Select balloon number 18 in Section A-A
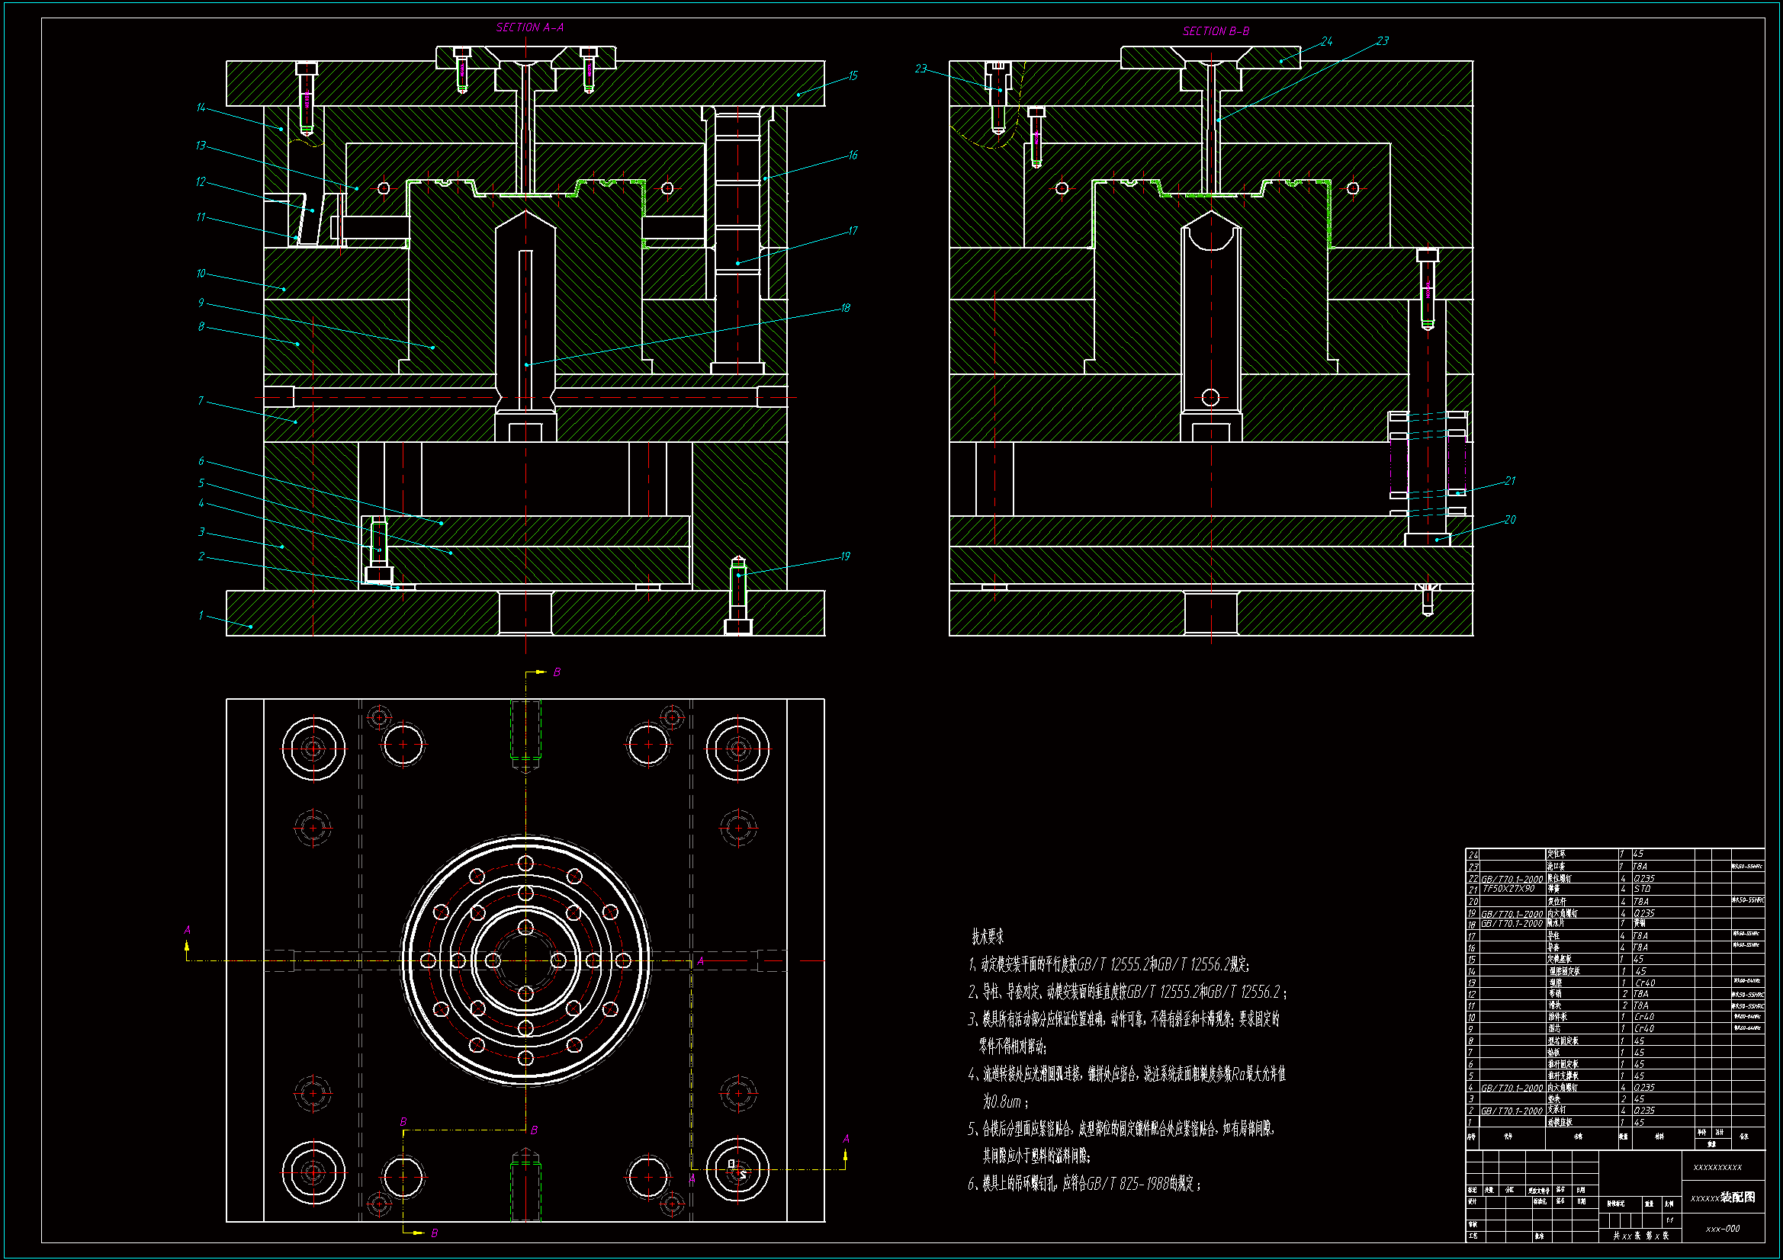 point(845,307)
